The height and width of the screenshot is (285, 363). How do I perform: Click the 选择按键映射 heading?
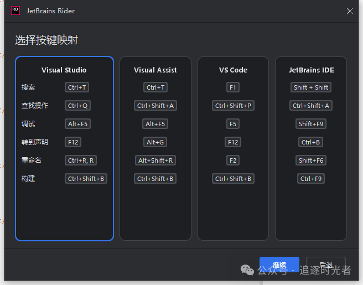[x=46, y=40]
